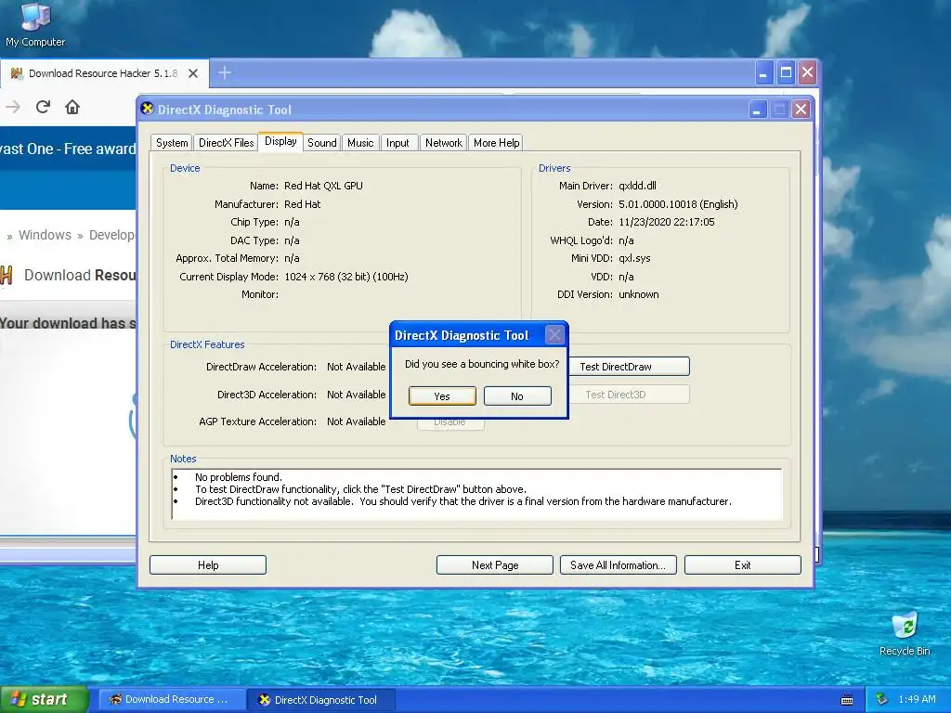
Task: Click the DirectDraw Acceleration 'Not Available' value
Action: (x=356, y=367)
